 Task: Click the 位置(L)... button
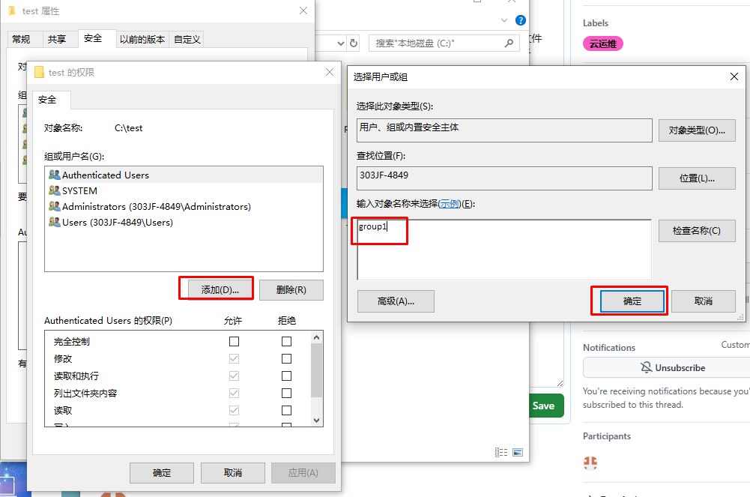697,178
